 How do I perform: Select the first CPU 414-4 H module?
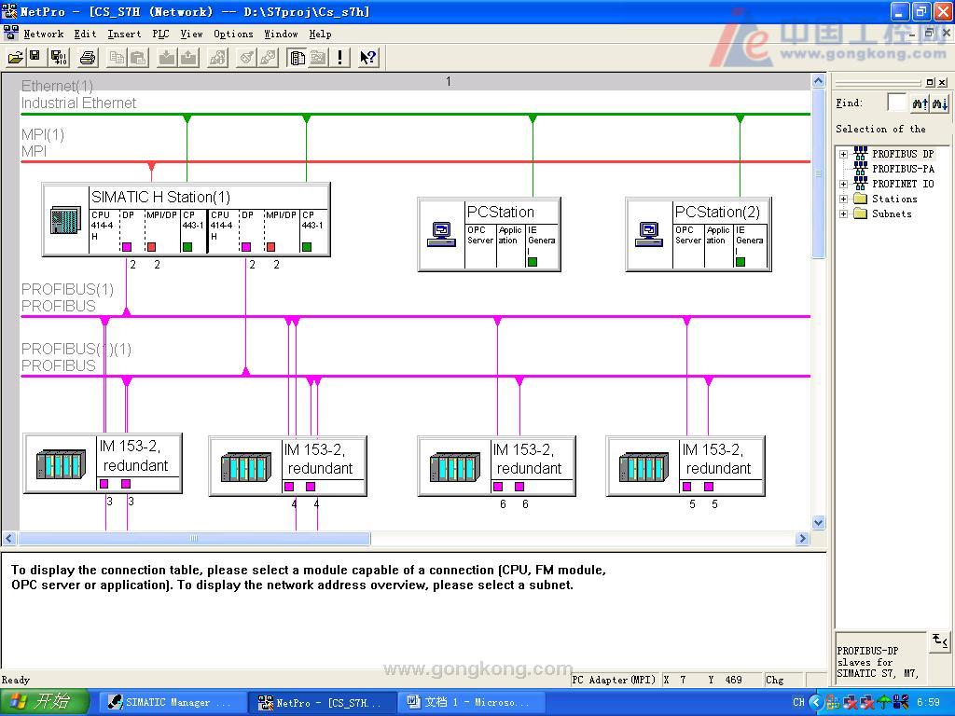[x=104, y=231]
